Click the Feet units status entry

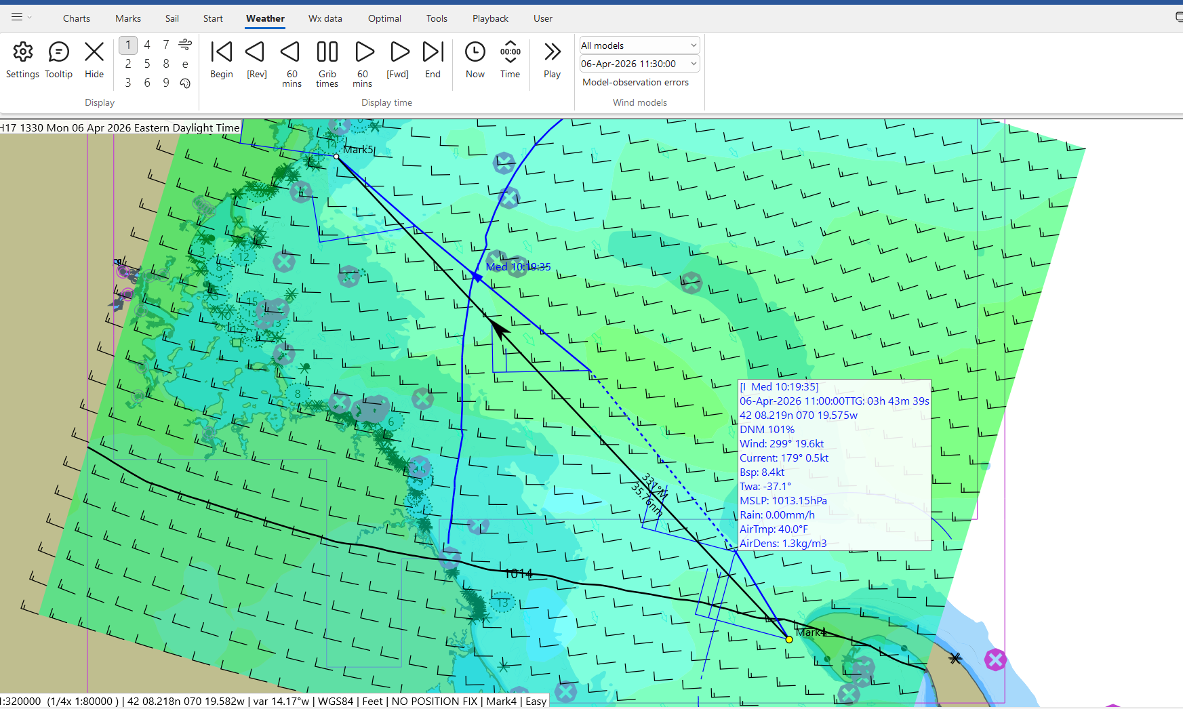(x=372, y=702)
